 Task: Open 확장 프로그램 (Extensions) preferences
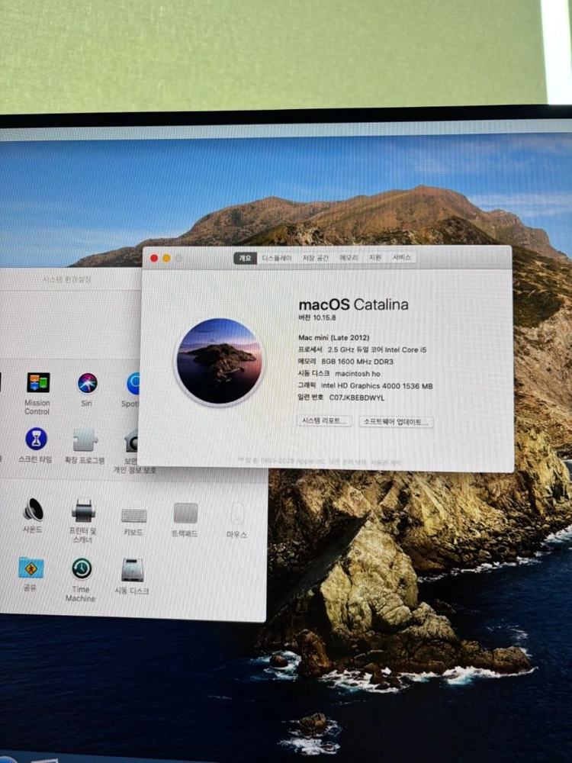point(85,440)
